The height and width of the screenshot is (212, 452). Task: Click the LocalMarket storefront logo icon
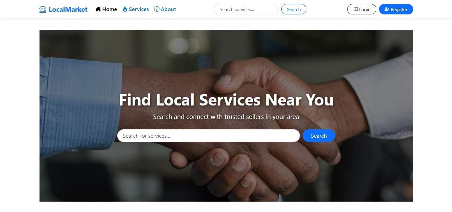click(x=43, y=9)
